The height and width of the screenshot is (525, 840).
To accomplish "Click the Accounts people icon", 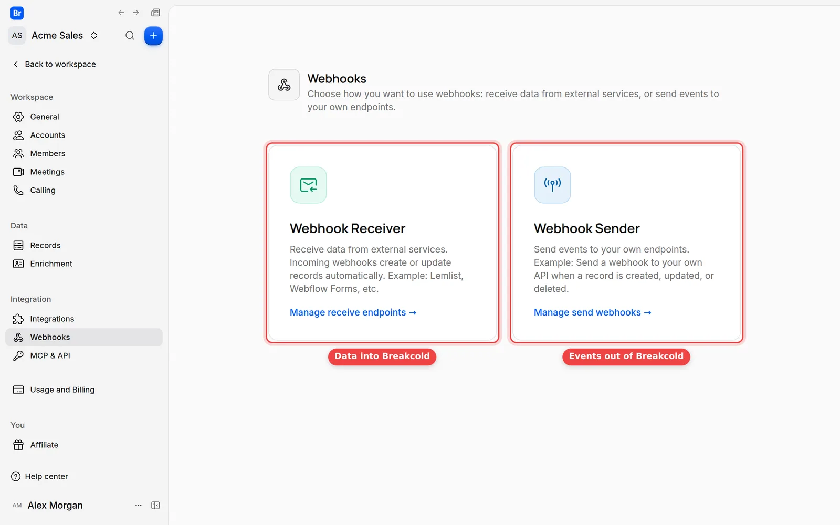I will [x=18, y=135].
